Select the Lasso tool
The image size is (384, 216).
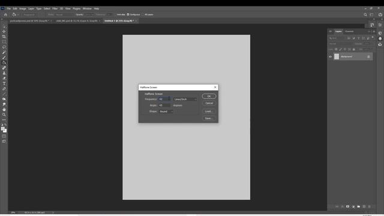pos(4,47)
